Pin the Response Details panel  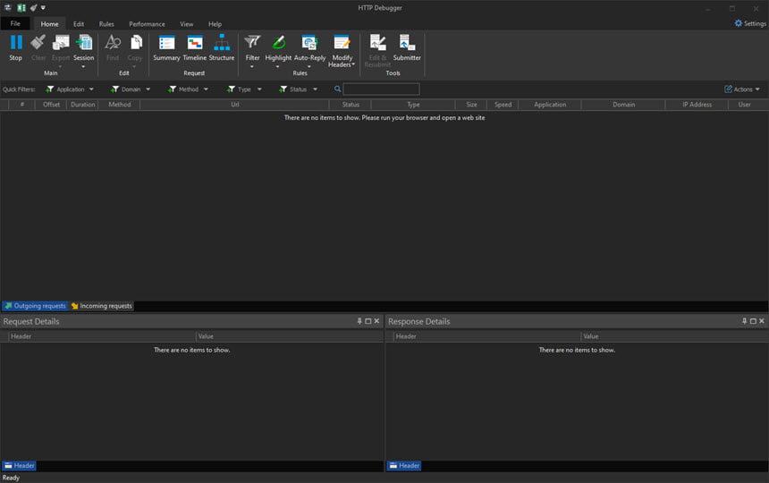tap(745, 321)
